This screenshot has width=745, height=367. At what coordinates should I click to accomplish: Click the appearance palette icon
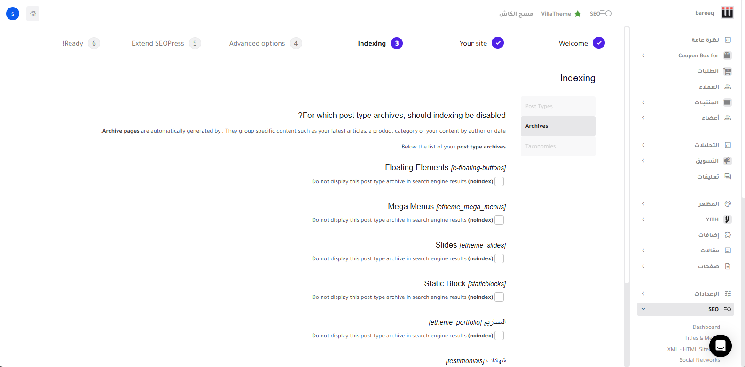[728, 204]
